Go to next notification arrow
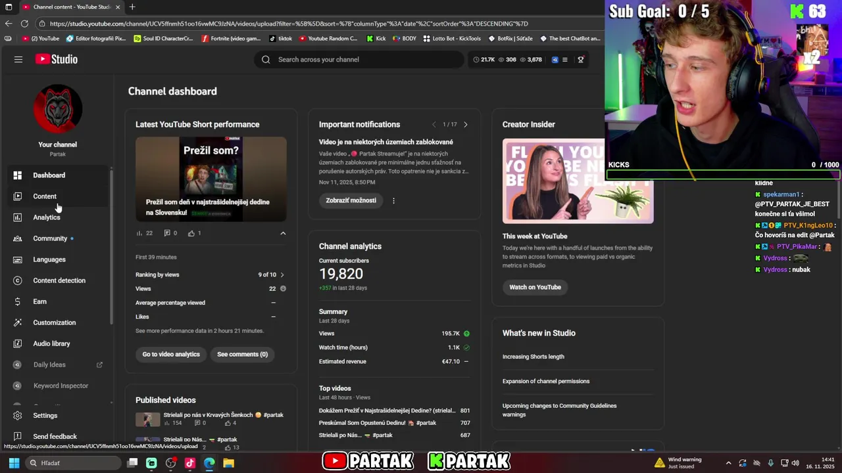The width and height of the screenshot is (842, 473). coord(466,124)
